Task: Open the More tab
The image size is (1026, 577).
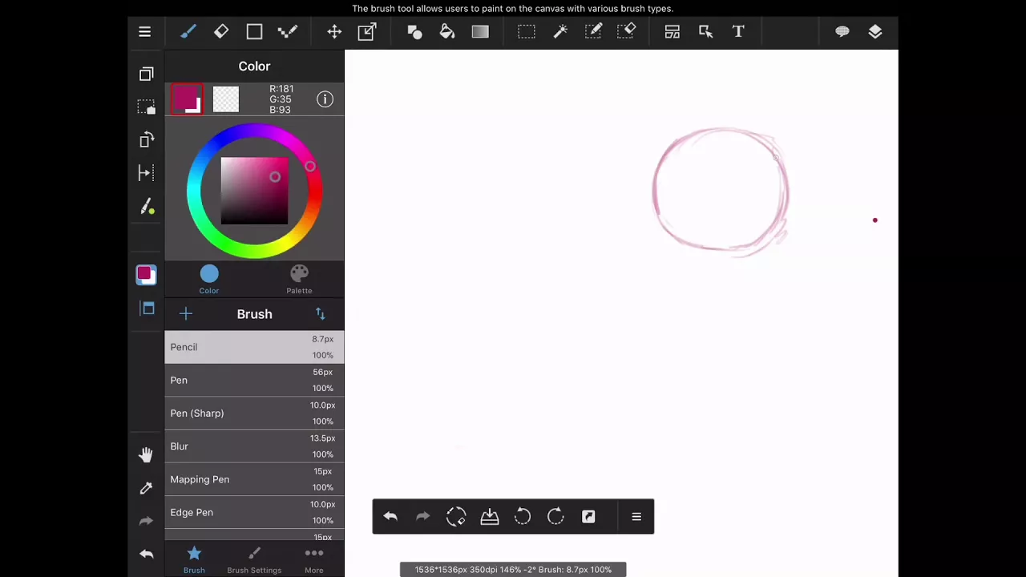Action: click(314, 559)
